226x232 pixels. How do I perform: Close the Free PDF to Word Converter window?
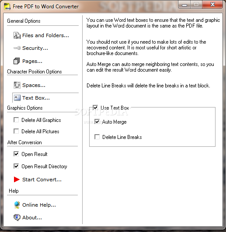coord(212,5)
